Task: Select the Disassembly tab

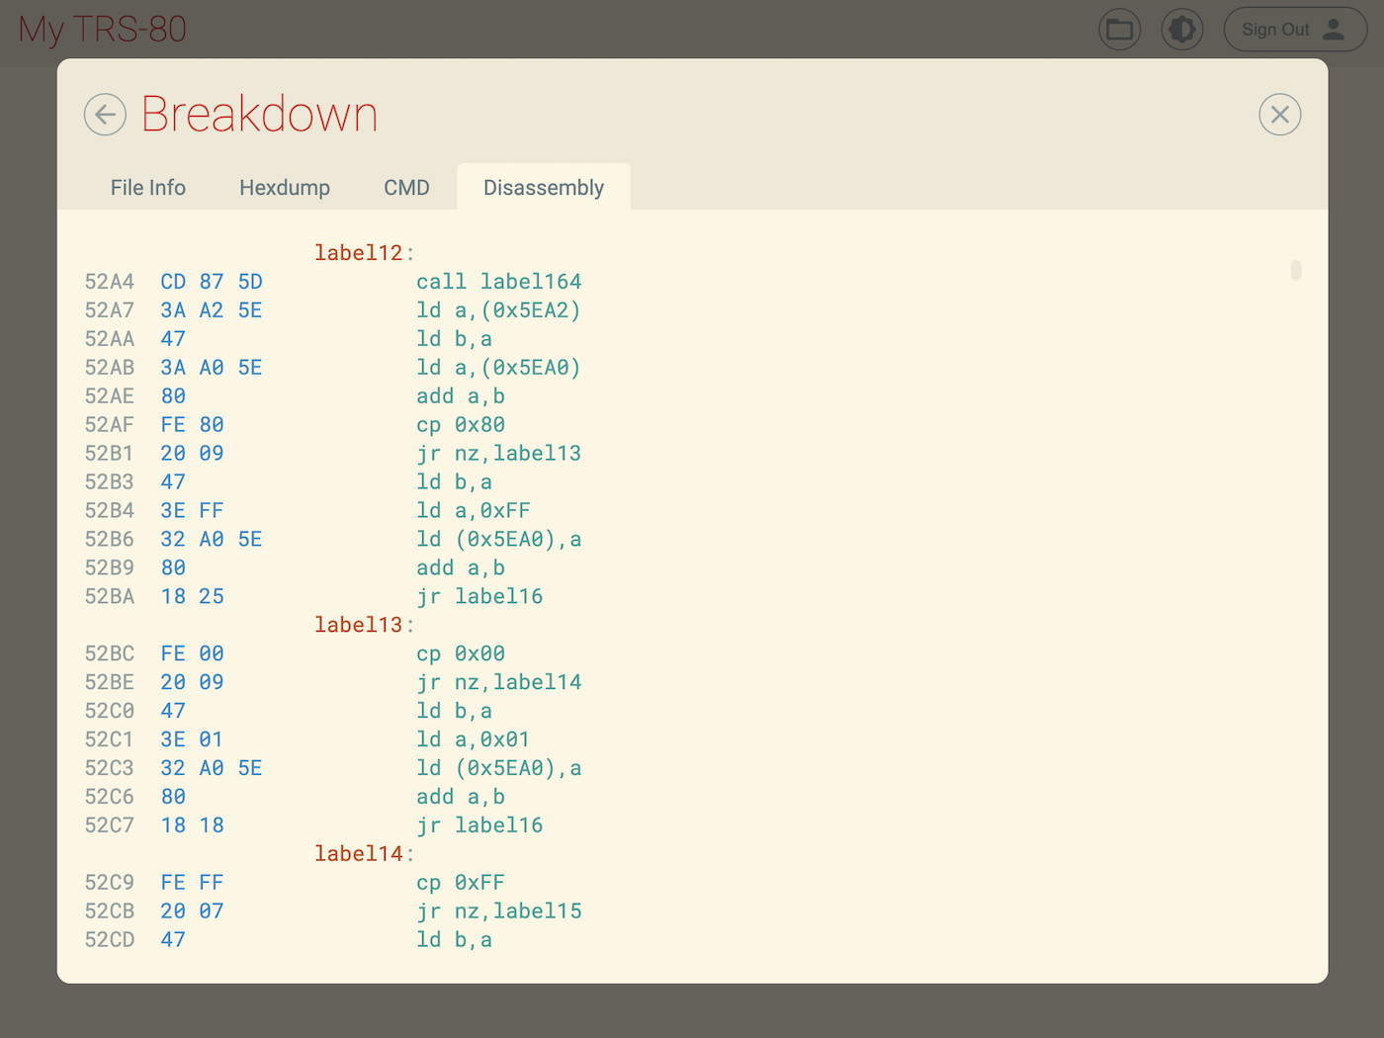Action: [x=543, y=188]
